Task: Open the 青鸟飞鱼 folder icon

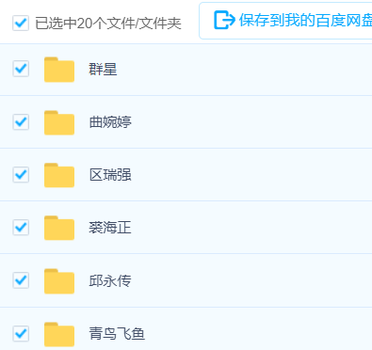Action: coord(59,334)
